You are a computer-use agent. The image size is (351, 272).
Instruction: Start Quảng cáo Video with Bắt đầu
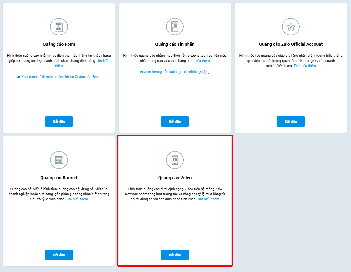pos(175,255)
